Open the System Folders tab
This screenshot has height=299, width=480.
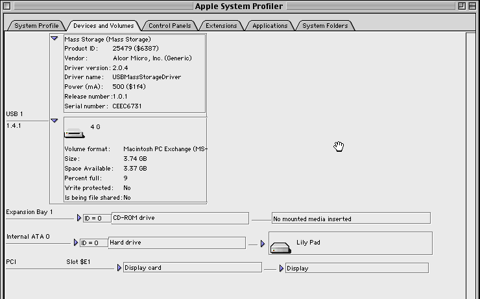325,26
